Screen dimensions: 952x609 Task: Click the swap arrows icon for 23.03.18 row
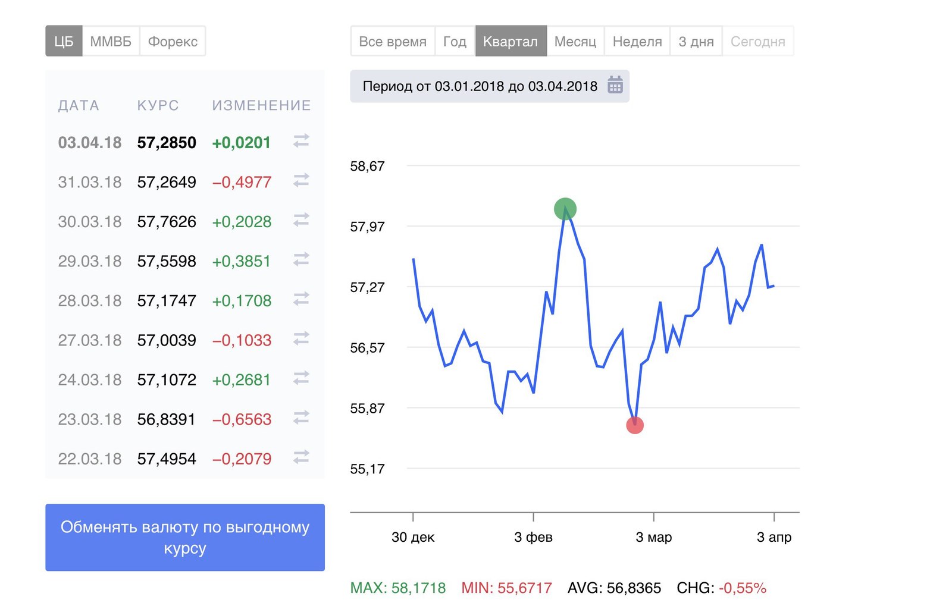(302, 417)
